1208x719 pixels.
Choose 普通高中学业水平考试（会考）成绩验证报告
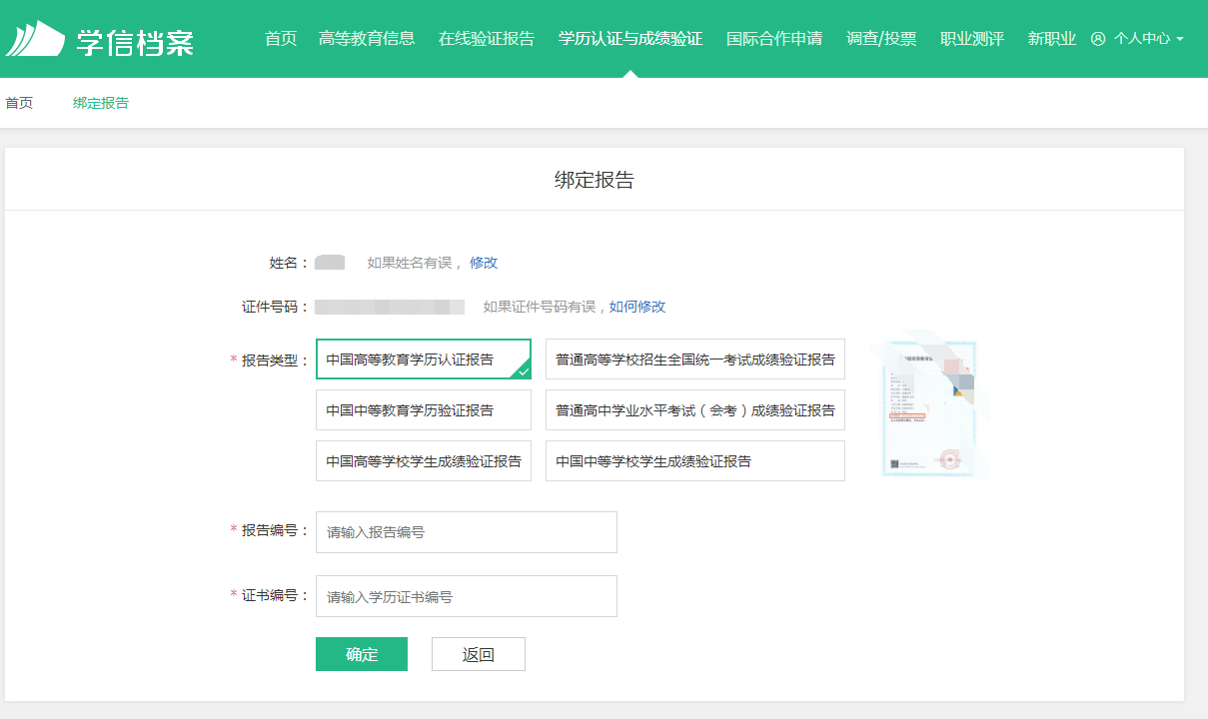(694, 410)
